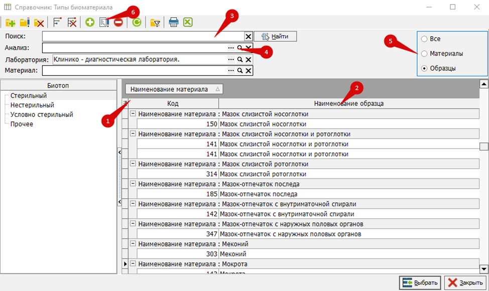
Task: Select the Образцы radio button
Action: 424,68
